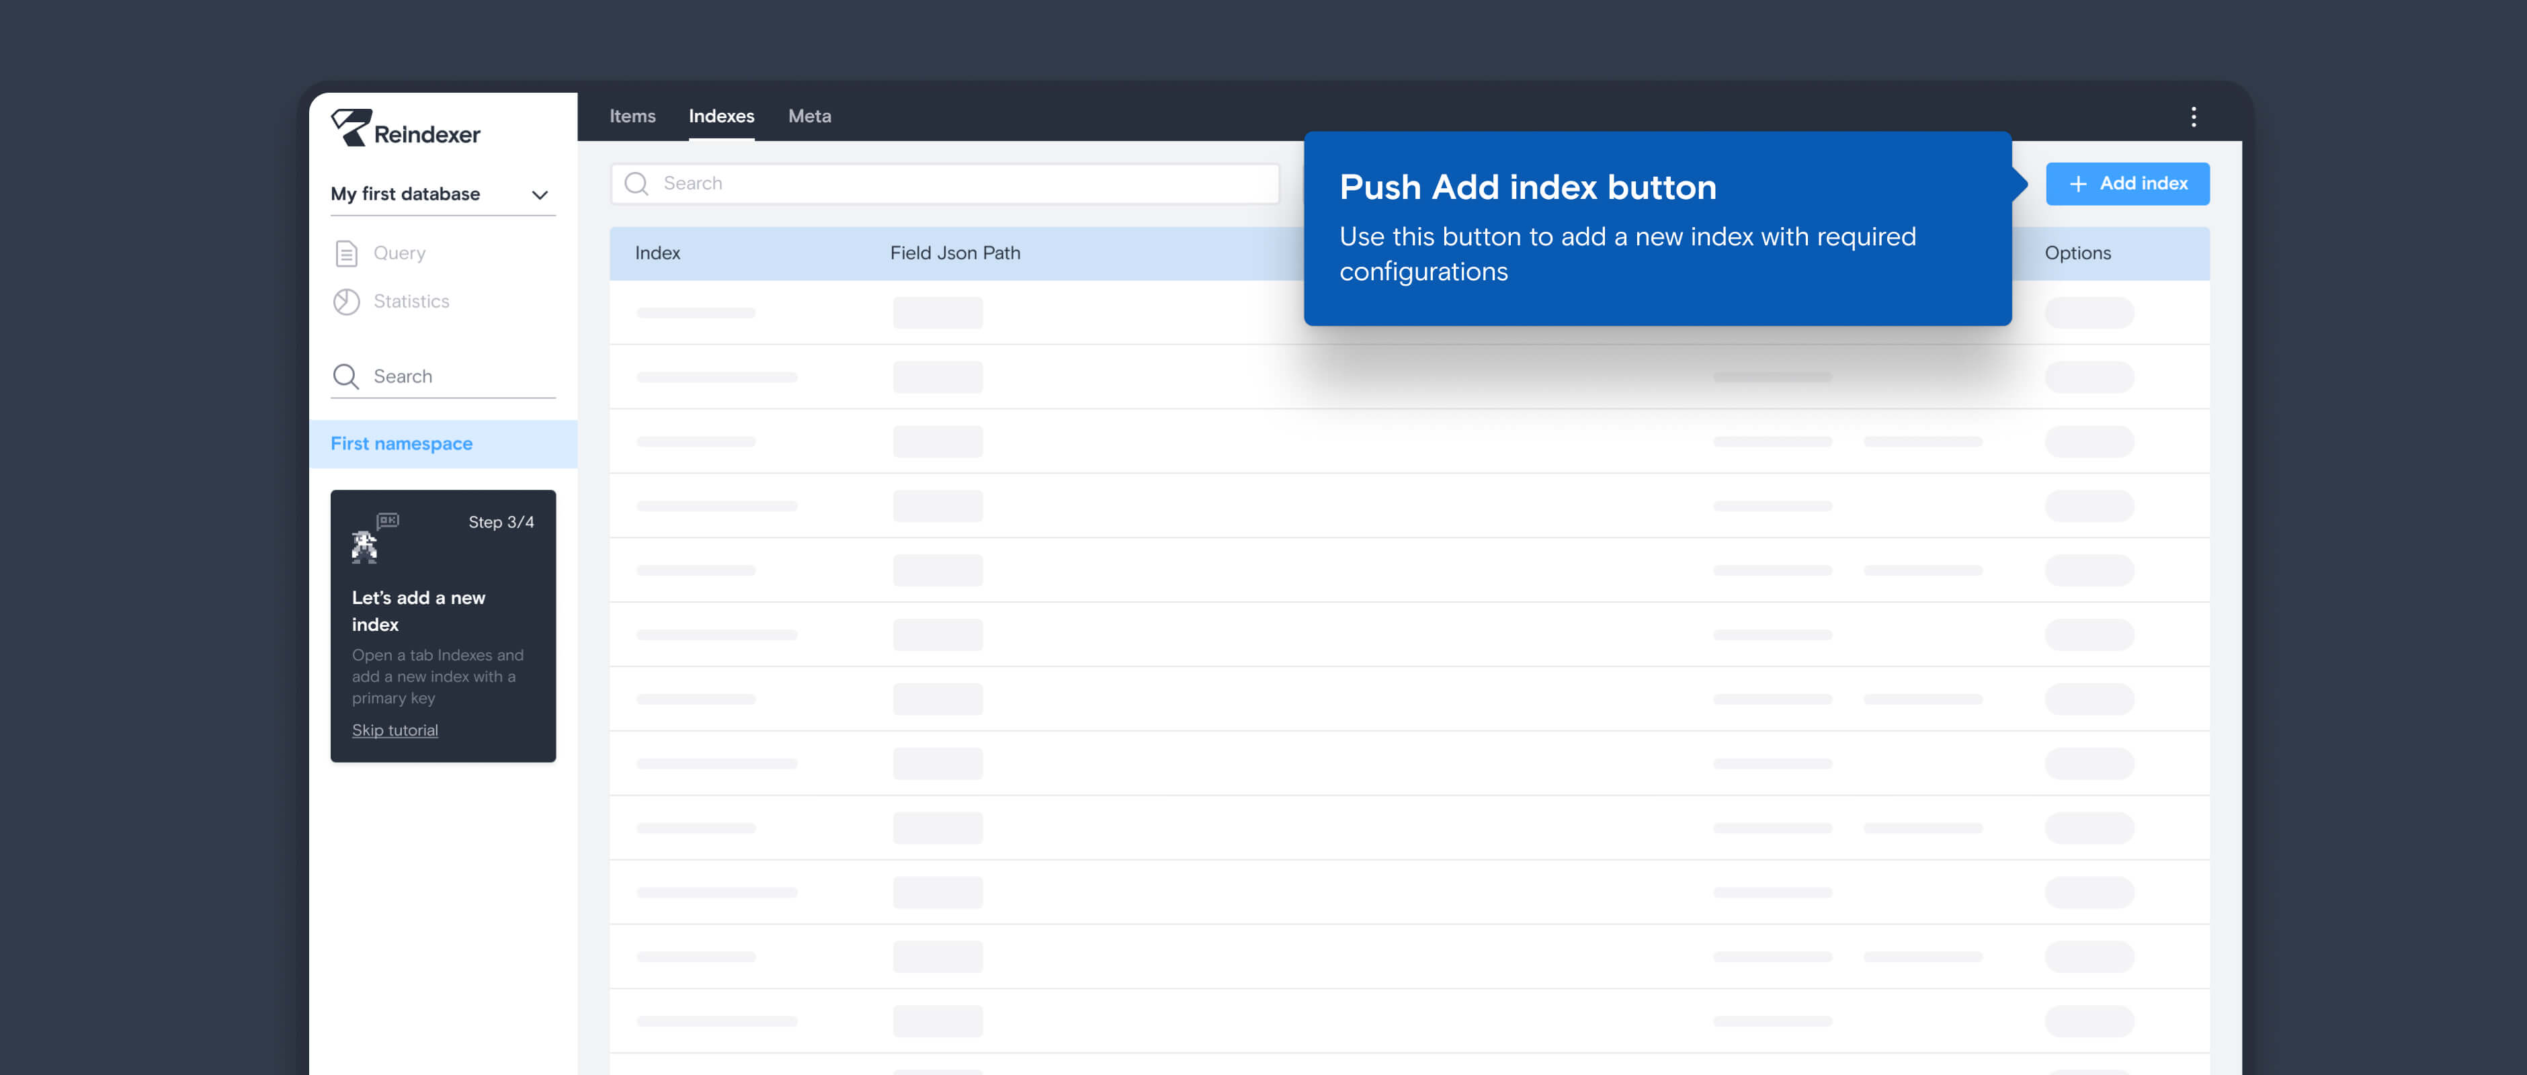Click the Reindexer logo icon

tap(351, 128)
